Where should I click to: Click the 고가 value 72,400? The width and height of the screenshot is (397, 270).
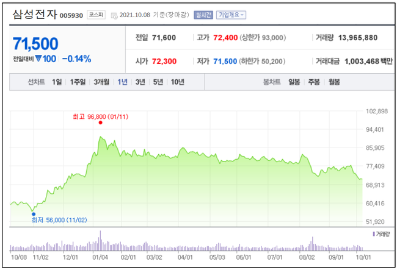tap(225, 38)
